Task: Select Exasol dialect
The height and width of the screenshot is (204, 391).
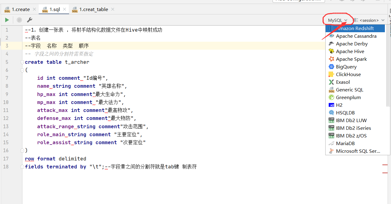Action: 355,82
